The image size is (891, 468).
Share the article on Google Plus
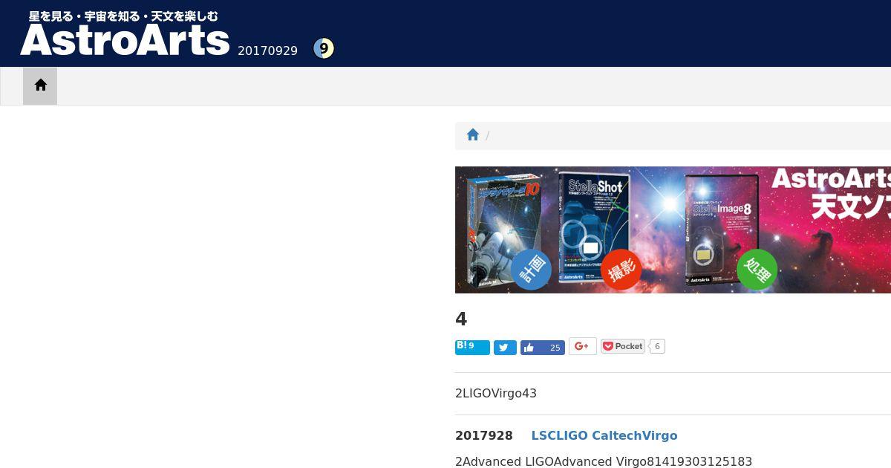[x=583, y=346]
